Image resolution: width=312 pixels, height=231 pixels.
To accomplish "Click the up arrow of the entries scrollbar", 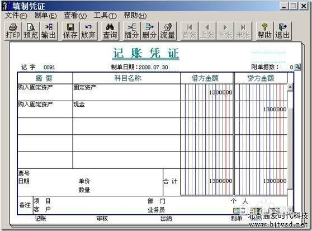I will 290,87.
